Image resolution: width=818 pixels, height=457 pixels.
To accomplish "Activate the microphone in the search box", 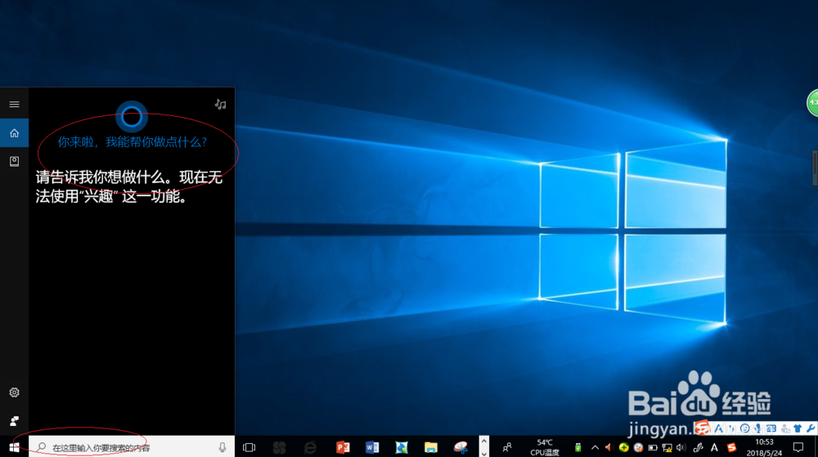I will coord(222,447).
